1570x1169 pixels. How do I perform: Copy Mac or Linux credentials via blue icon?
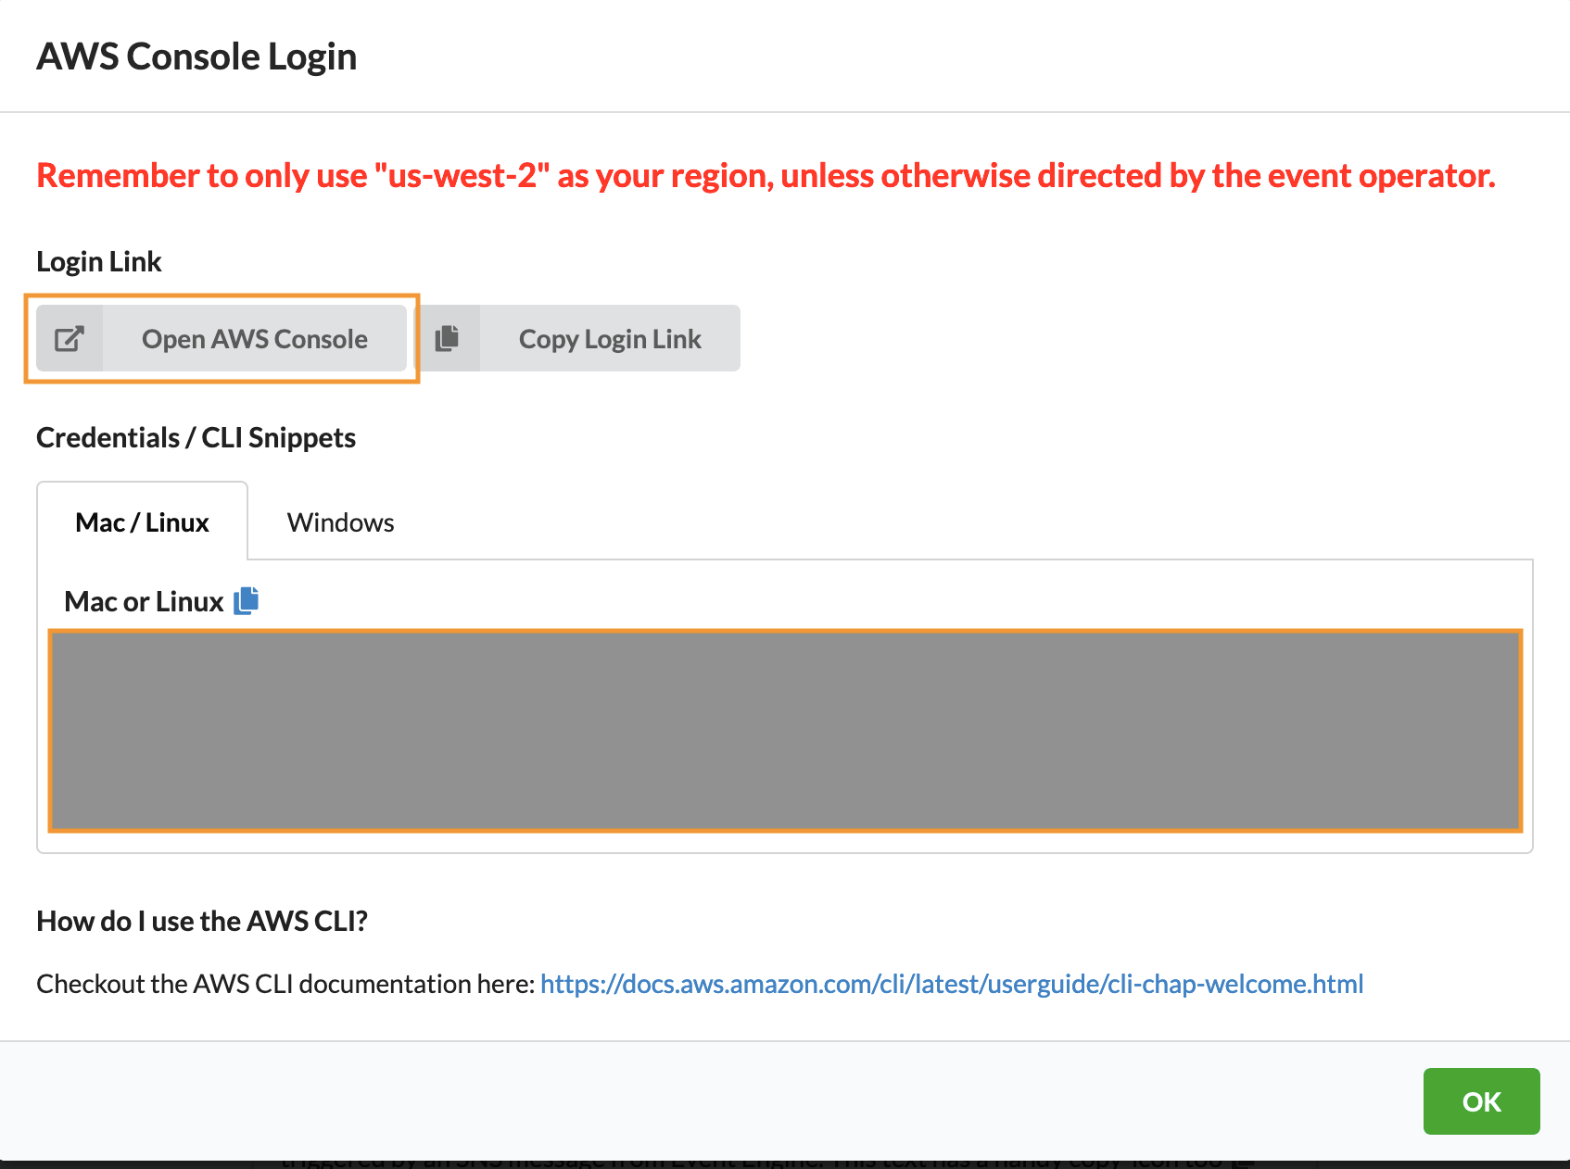pyautogui.click(x=246, y=600)
